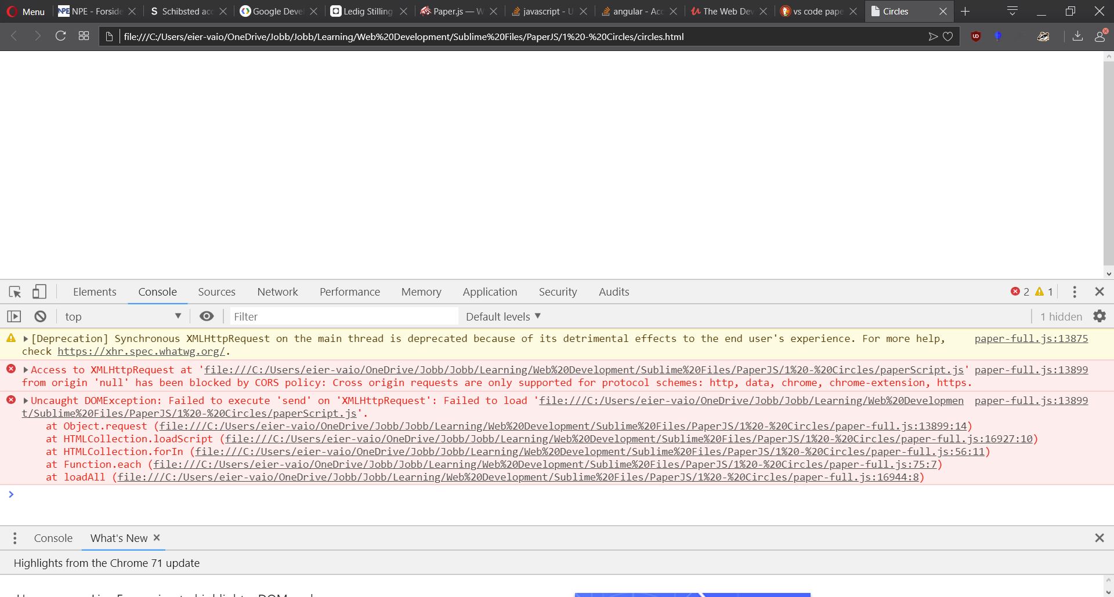The image size is (1114, 597).
Task: Open a new tab with plus button
Action: [965, 12]
